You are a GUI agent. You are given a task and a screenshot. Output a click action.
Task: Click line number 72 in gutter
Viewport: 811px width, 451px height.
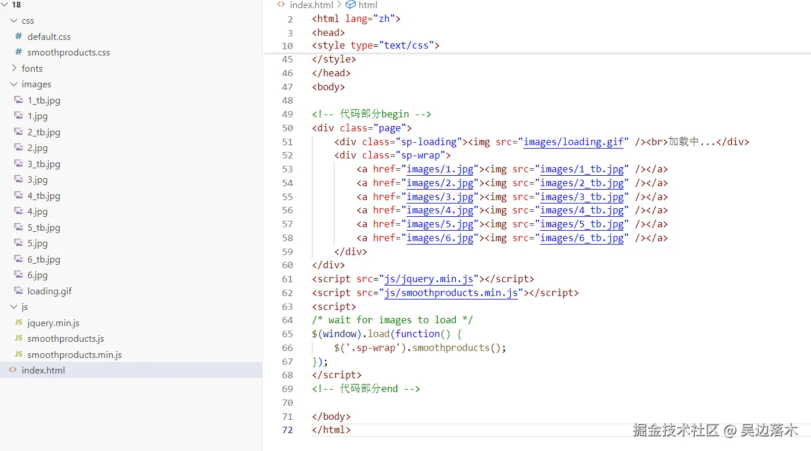287,430
